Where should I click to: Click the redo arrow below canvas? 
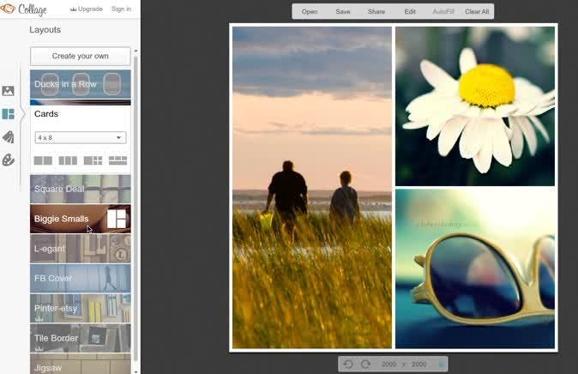coord(365,365)
